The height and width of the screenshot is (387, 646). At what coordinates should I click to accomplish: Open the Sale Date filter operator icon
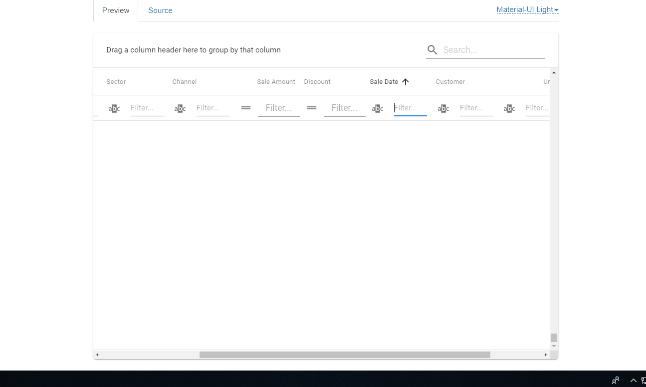point(377,108)
